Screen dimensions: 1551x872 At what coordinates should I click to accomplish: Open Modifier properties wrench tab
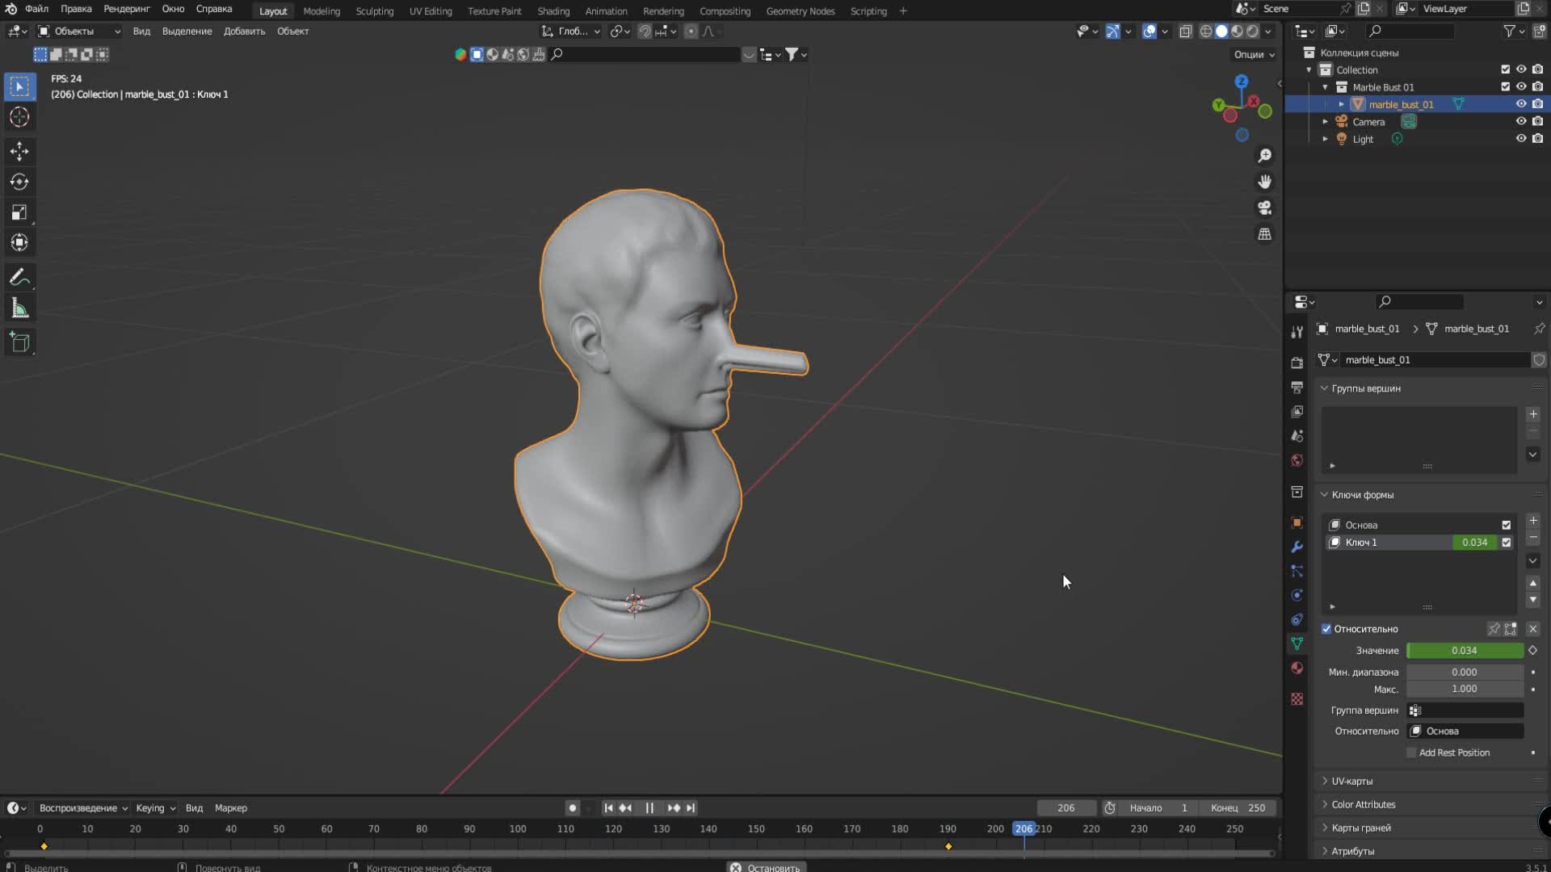(1297, 547)
